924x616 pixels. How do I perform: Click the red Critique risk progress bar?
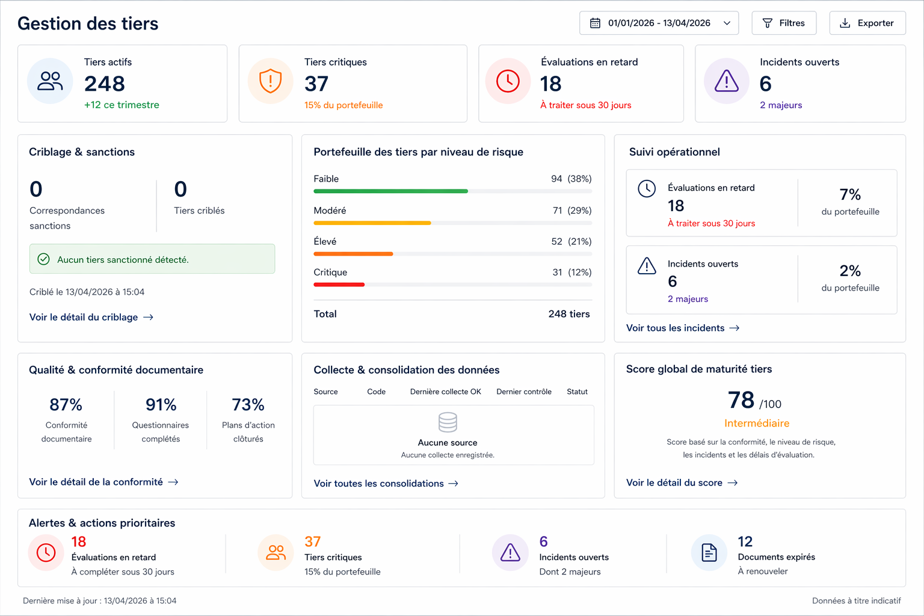339,285
